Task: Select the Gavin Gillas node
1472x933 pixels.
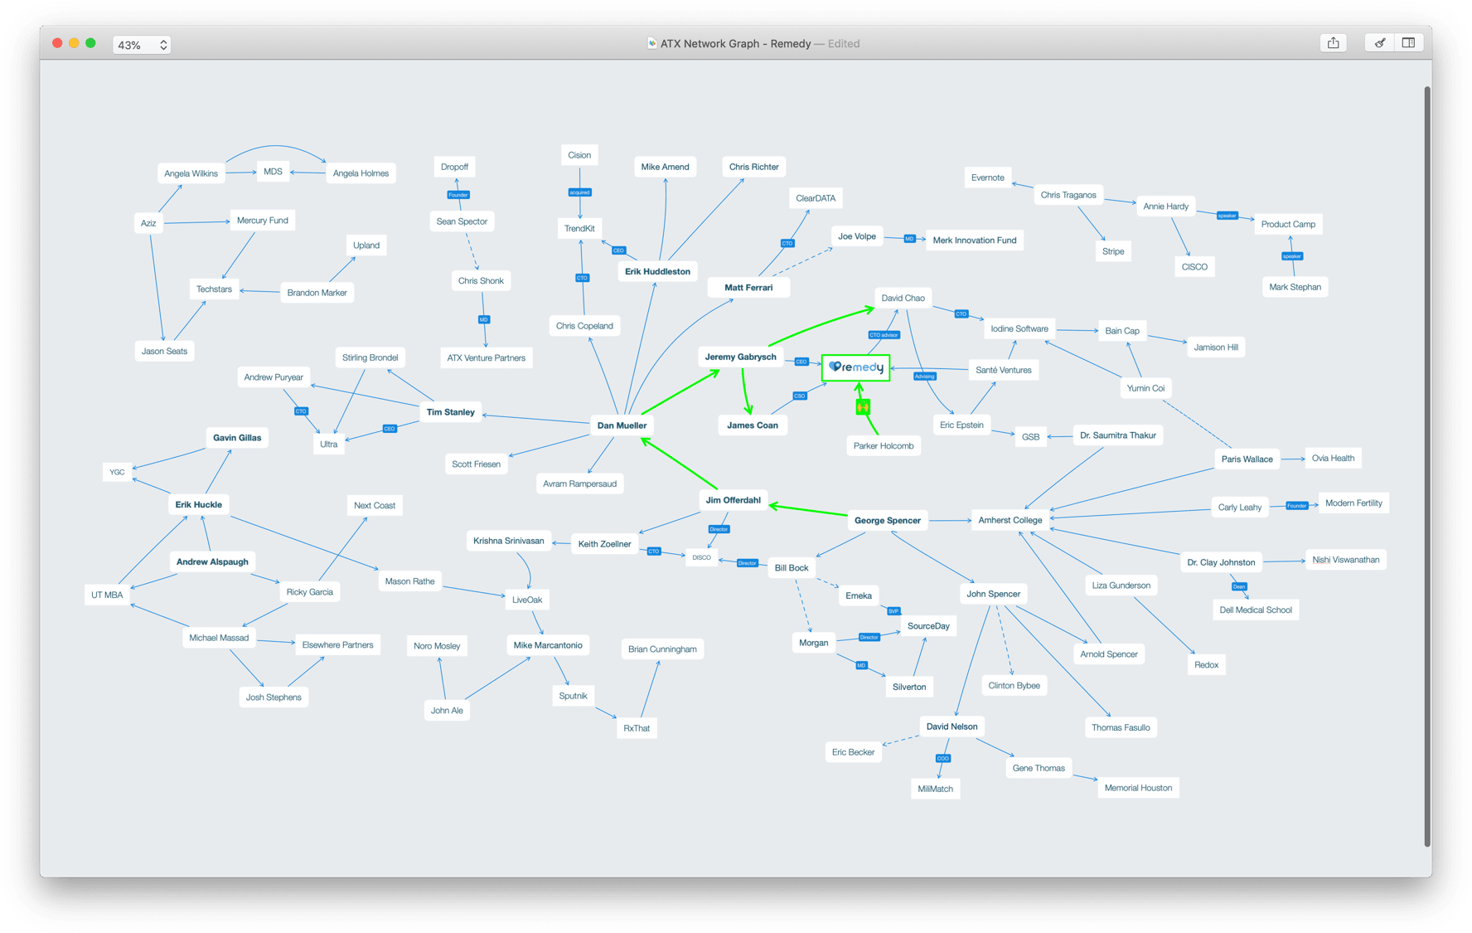Action: pyautogui.click(x=237, y=438)
